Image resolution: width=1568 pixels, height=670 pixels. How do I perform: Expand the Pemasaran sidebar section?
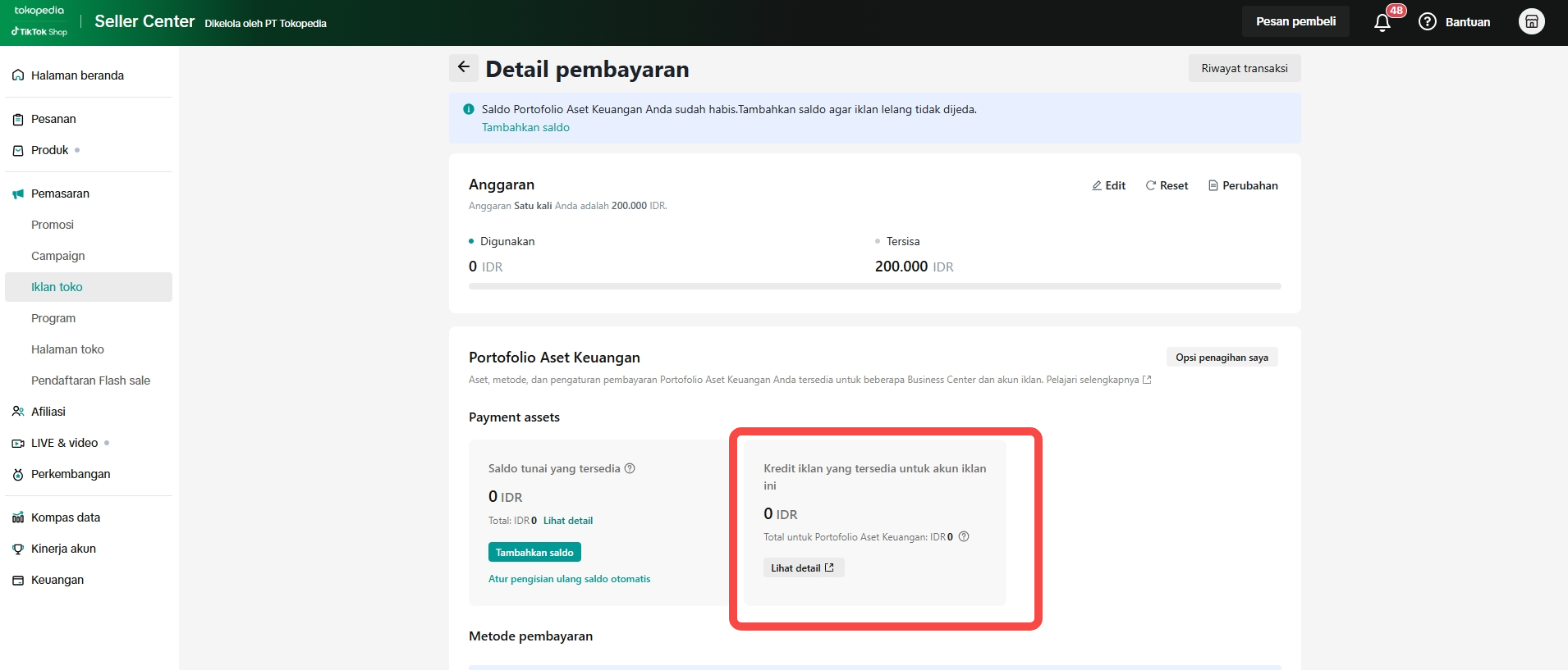(x=60, y=194)
